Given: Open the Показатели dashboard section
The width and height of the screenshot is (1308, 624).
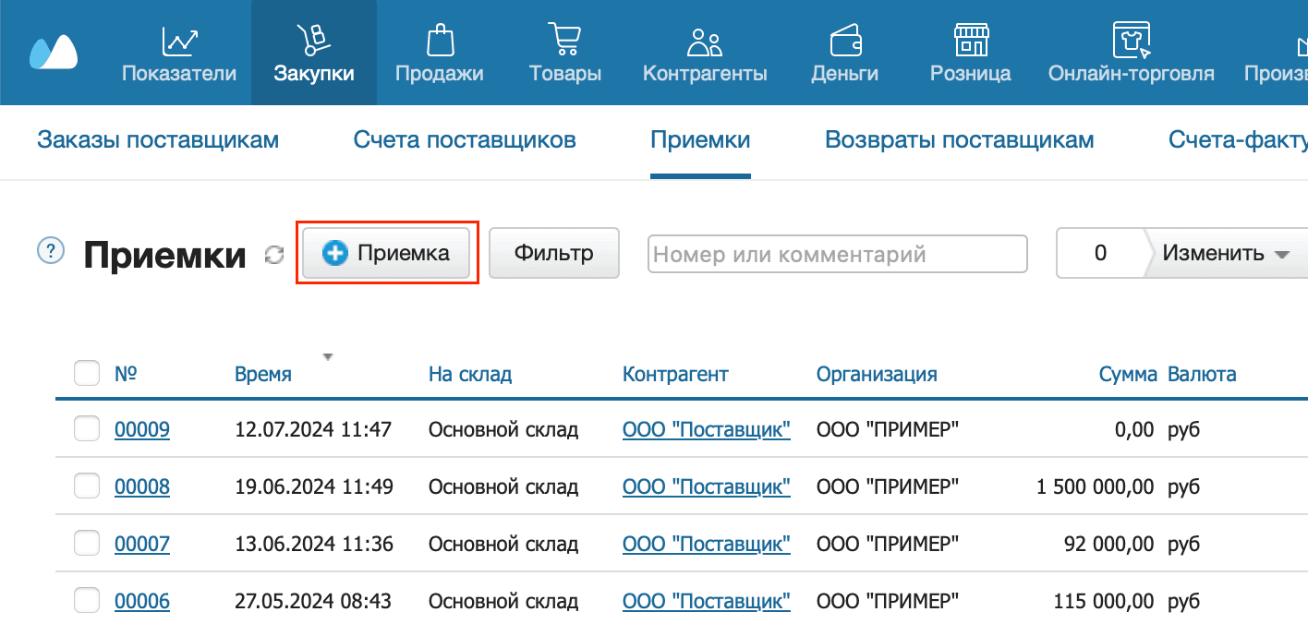Looking at the screenshot, I should point(178,51).
